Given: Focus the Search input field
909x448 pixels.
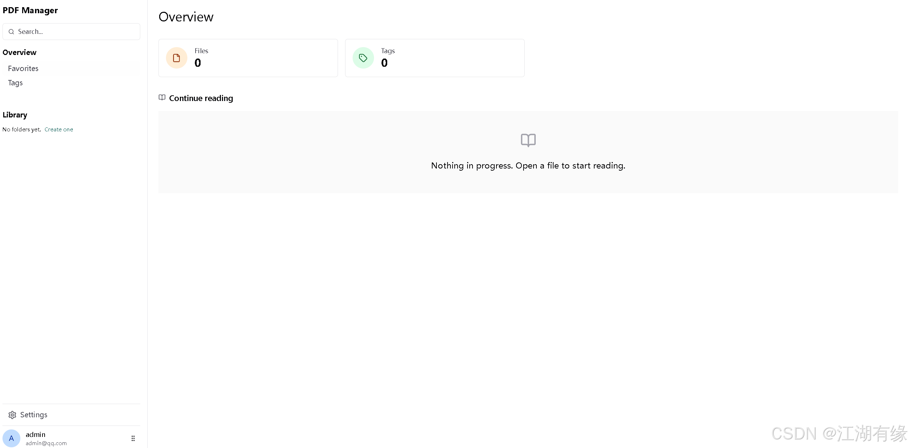Looking at the screenshot, I should (x=71, y=32).
